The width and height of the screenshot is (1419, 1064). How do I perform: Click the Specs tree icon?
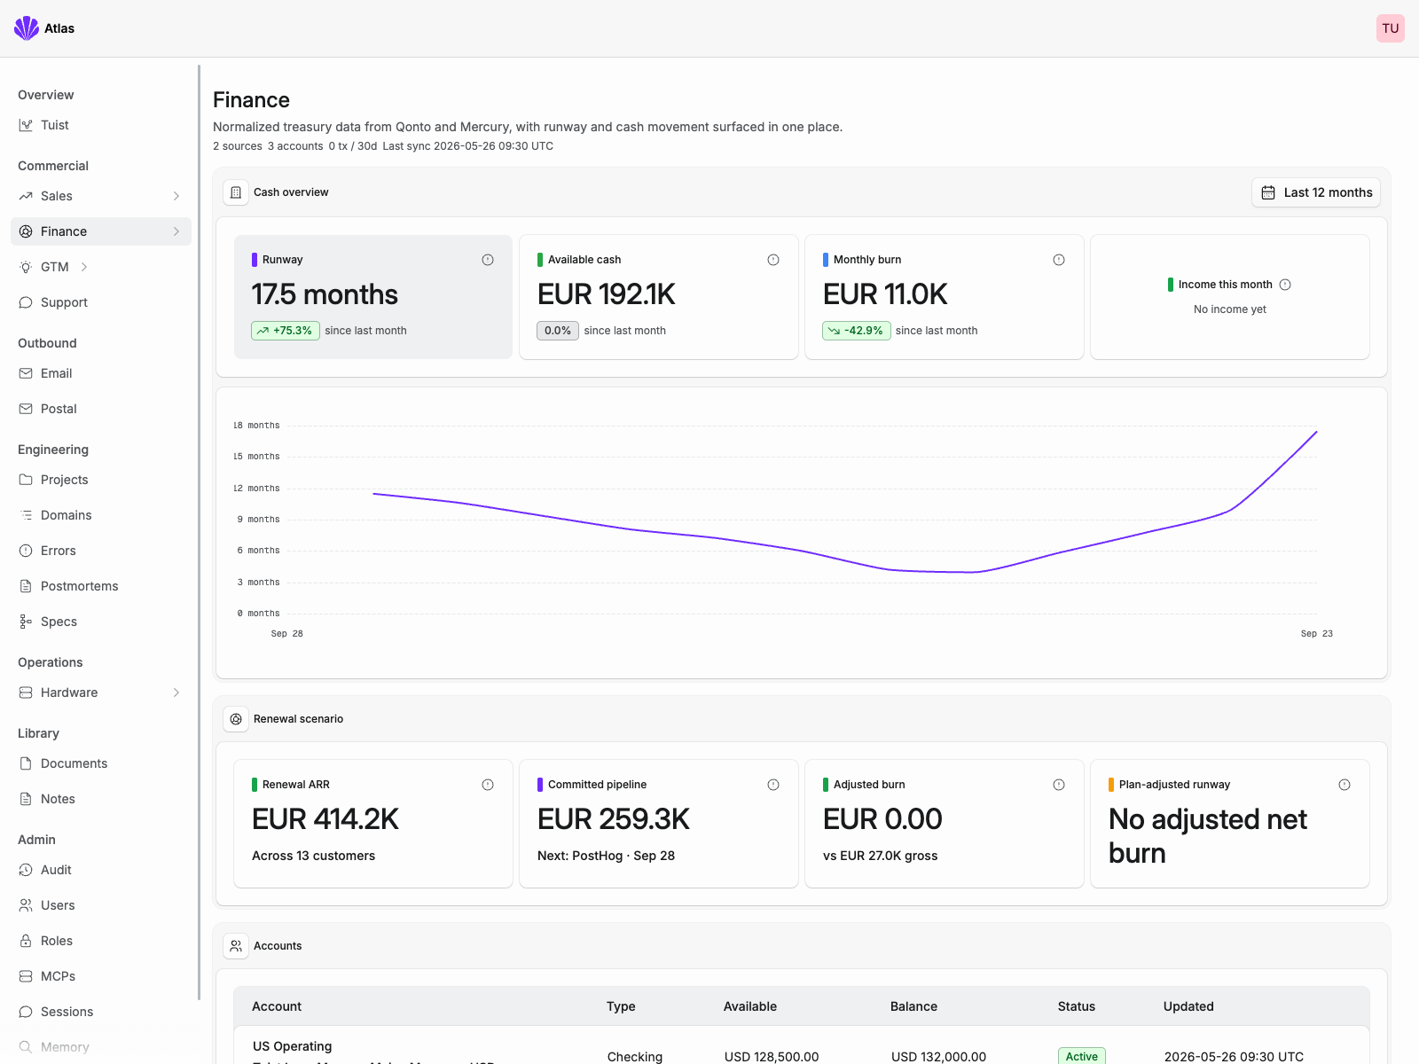[26, 622]
